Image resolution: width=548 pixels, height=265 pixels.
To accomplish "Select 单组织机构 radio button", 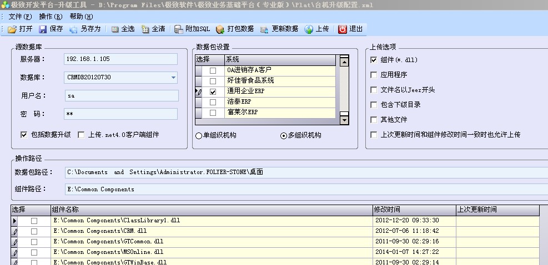I will [x=199, y=135].
